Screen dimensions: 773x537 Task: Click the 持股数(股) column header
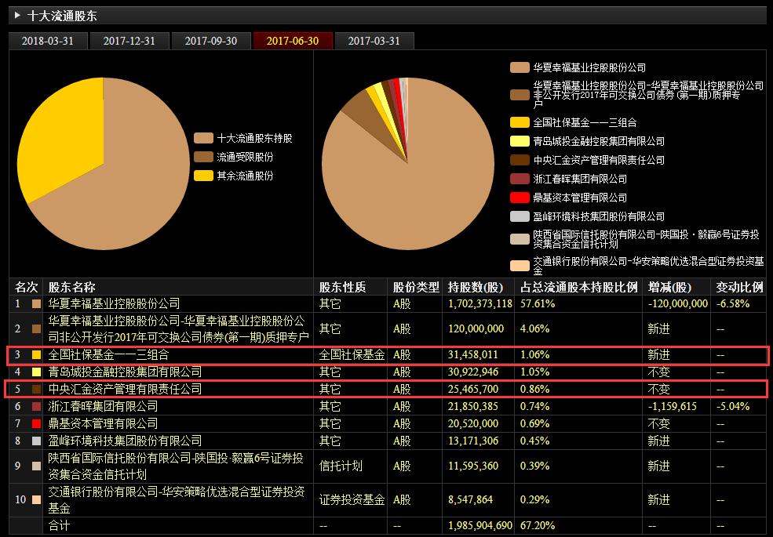pos(476,287)
